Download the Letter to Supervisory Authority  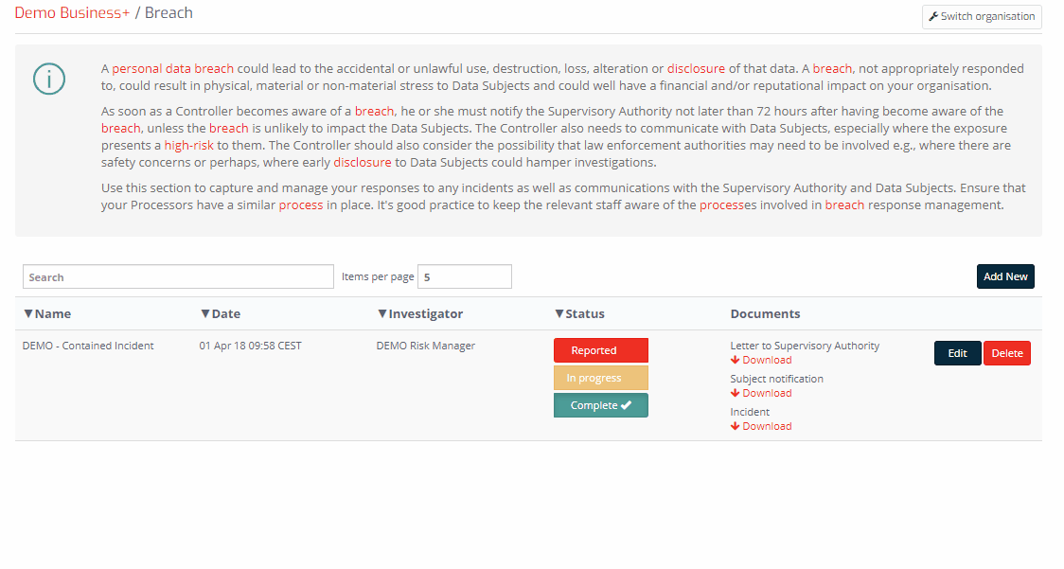point(761,360)
